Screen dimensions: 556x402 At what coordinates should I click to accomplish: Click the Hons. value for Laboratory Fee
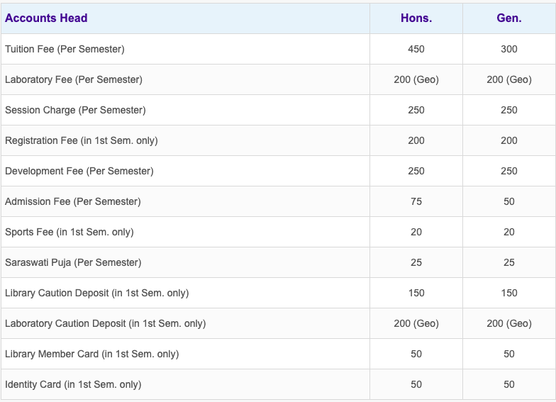point(416,79)
